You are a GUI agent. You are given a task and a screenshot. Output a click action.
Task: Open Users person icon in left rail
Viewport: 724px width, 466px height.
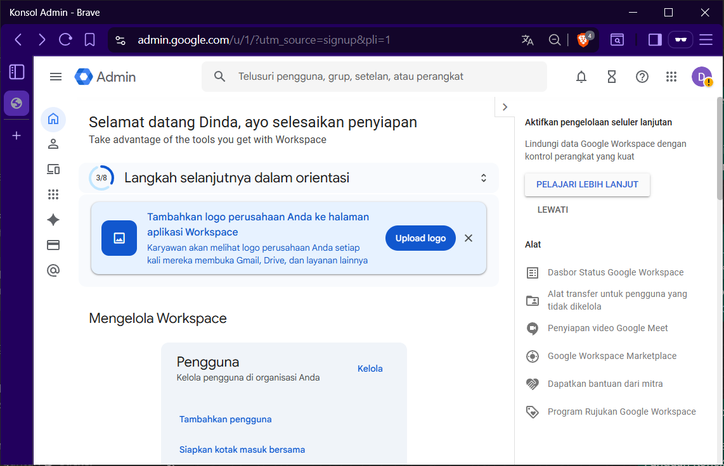[53, 144]
